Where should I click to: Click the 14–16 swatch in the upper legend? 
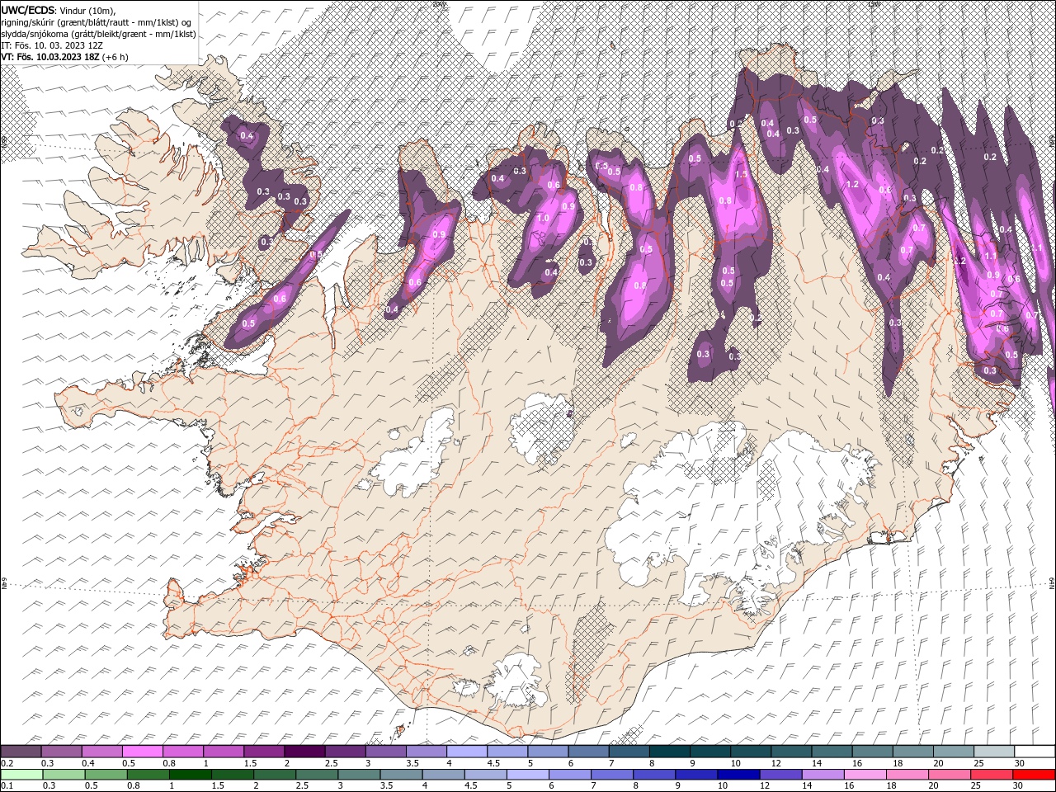[832, 752]
